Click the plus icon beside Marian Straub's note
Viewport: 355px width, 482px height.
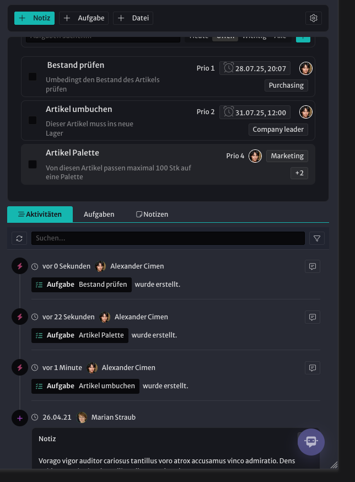tap(20, 418)
